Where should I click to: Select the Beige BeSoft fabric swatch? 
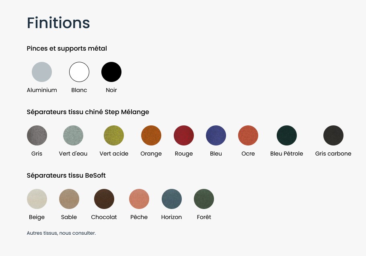pyautogui.click(x=37, y=199)
